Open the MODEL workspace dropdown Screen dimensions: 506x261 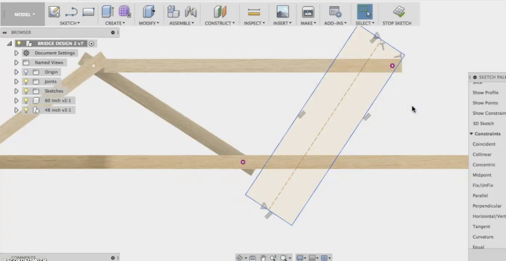(24, 14)
